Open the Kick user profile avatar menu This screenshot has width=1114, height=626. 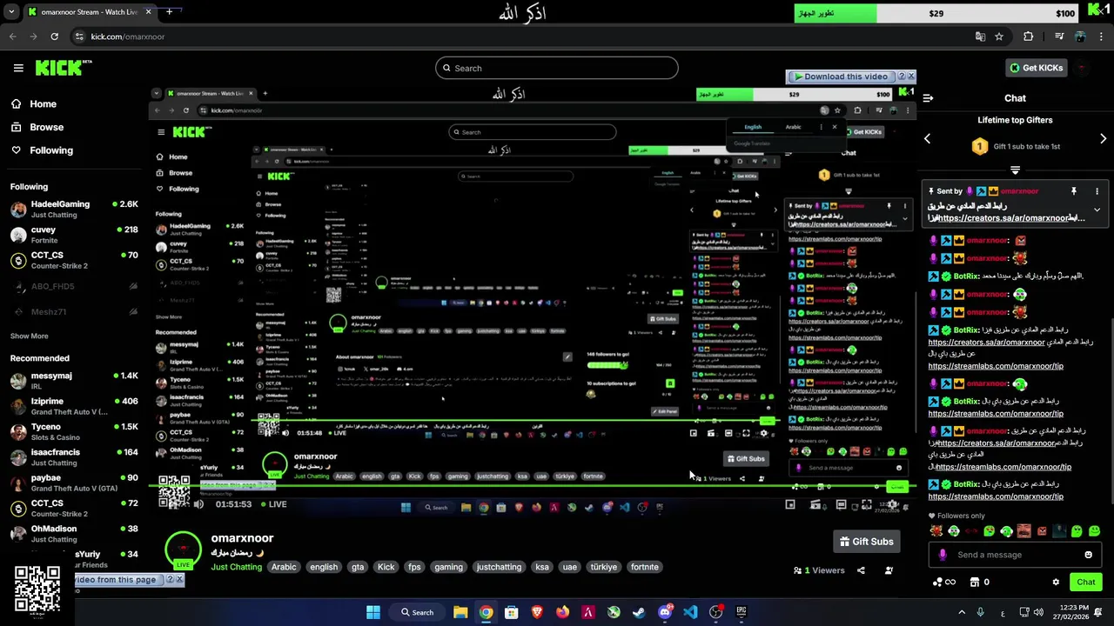click(1082, 68)
